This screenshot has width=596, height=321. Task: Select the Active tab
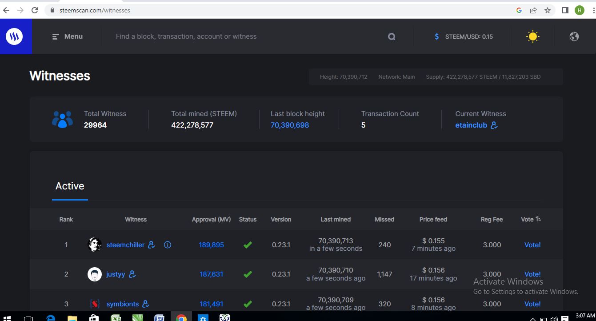tap(70, 186)
